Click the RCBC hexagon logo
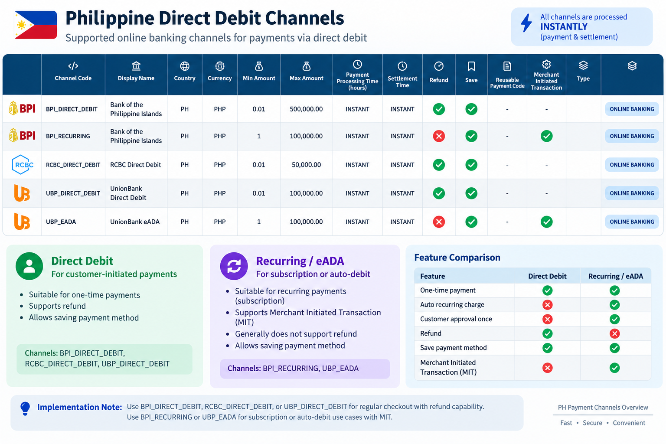 click(x=22, y=165)
